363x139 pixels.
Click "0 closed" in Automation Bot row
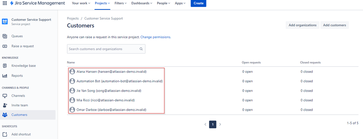pos(307,81)
